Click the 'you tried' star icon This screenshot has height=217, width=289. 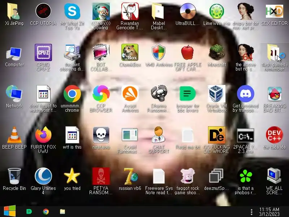tap(72, 176)
